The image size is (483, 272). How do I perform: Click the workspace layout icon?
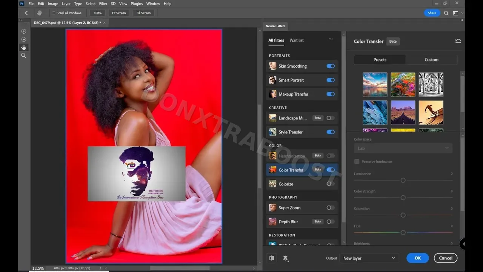[455, 13]
